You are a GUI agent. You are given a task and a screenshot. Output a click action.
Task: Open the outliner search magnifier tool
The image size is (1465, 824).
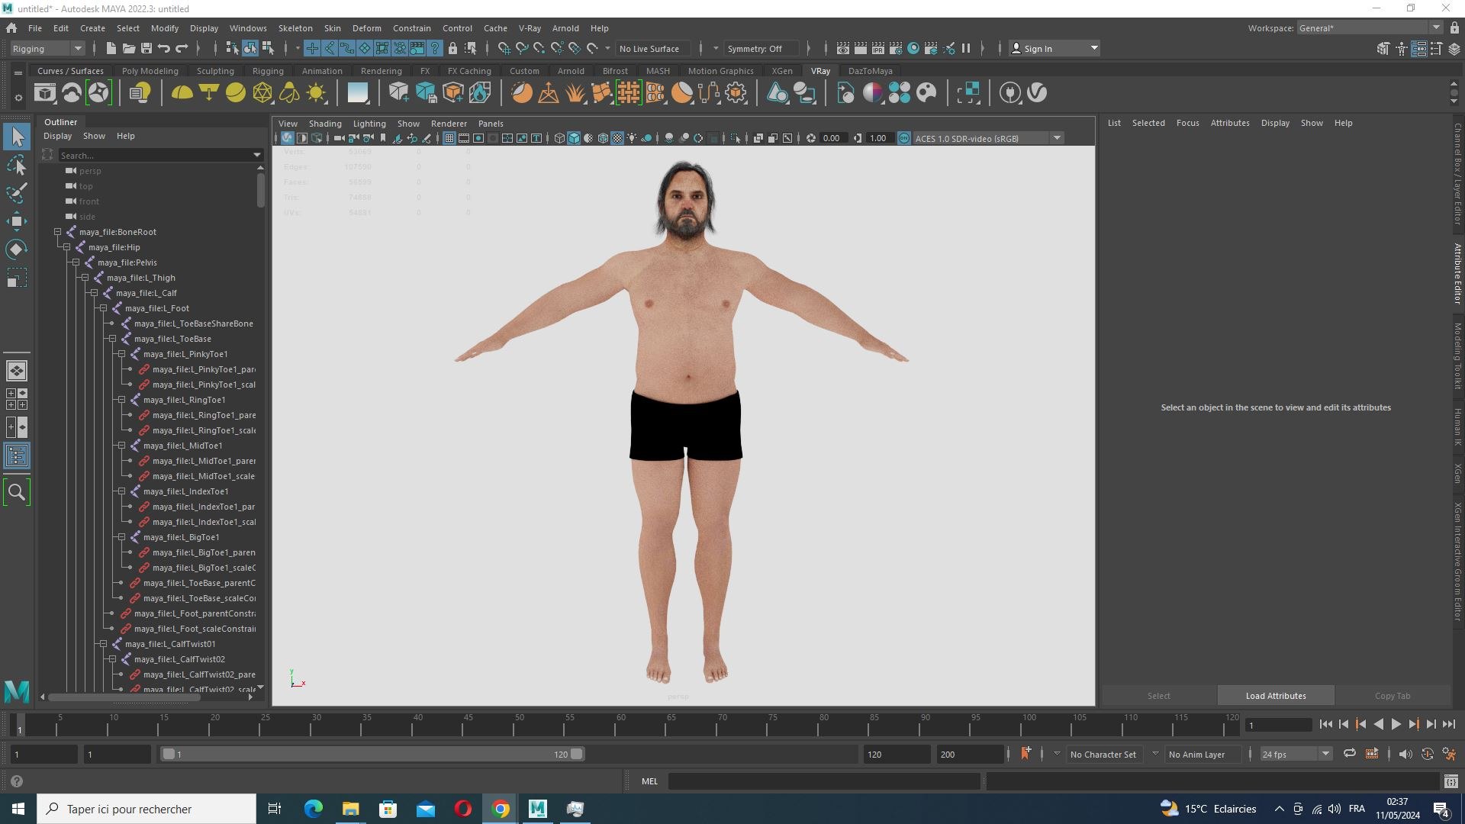point(17,492)
